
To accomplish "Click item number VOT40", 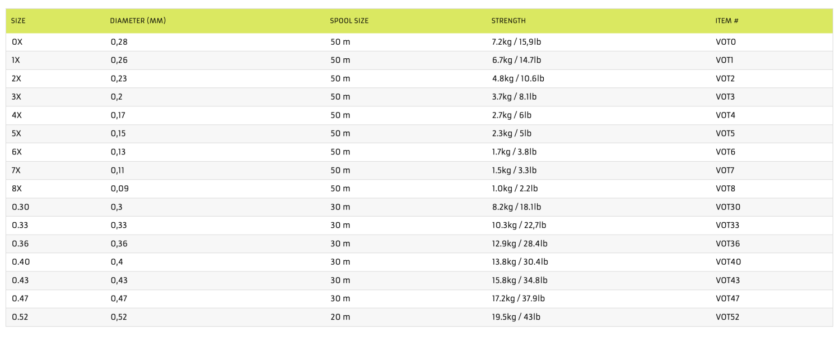I will [728, 262].
